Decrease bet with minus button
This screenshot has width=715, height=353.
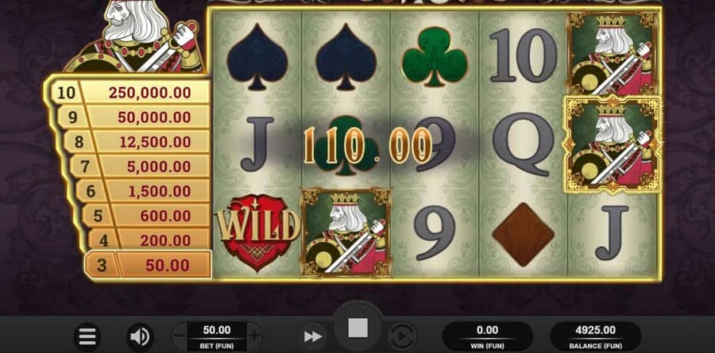point(180,337)
